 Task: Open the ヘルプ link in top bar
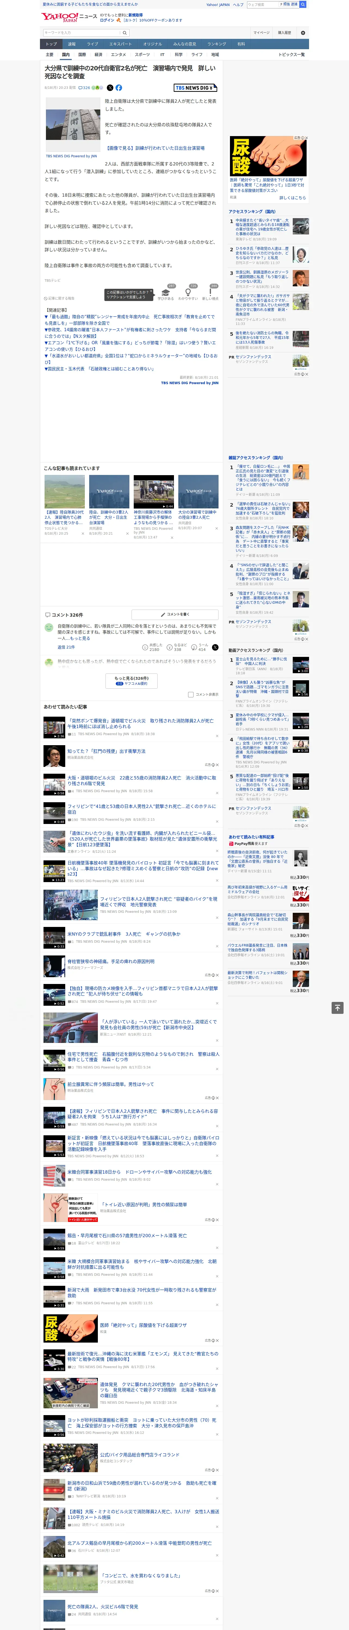coord(238,4)
